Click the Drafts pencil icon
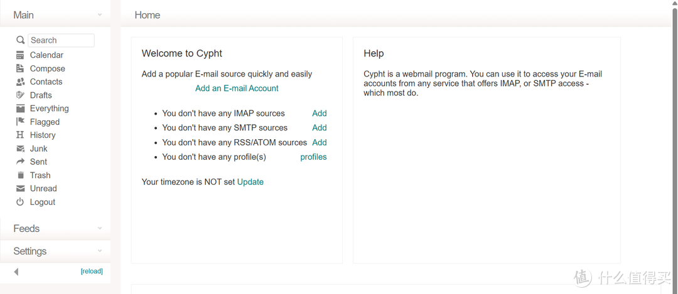This screenshot has width=678, height=294. coord(20,95)
